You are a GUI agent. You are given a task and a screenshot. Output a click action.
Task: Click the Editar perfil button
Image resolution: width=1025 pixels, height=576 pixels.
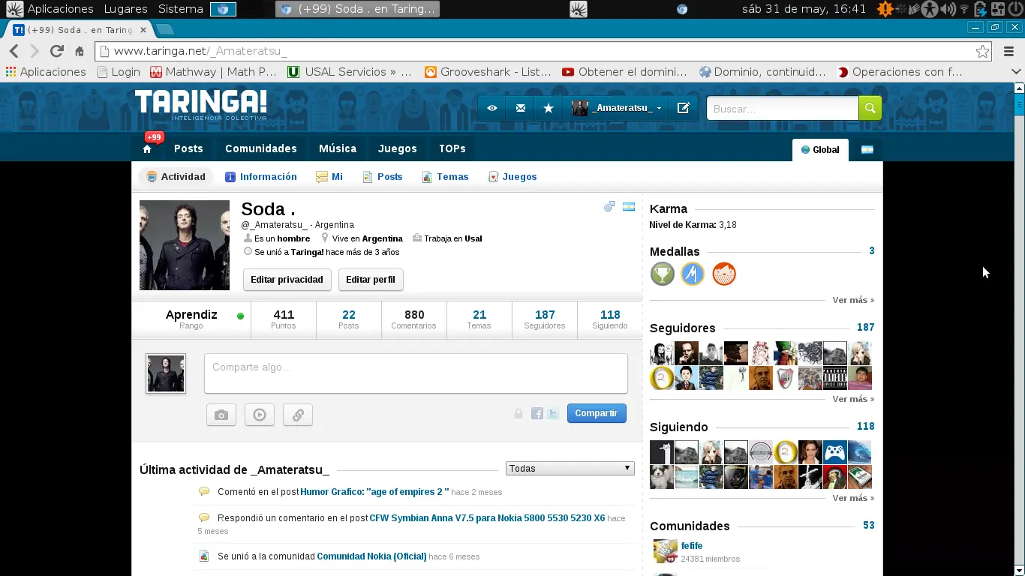(371, 280)
